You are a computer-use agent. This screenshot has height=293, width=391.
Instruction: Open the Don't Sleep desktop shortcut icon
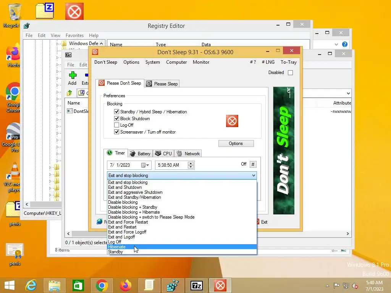(74, 11)
